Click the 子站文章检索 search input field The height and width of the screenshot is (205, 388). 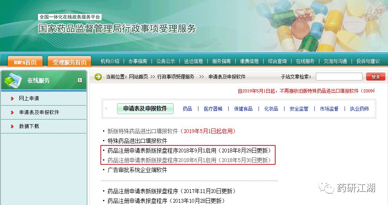click(x=339, y=77)
